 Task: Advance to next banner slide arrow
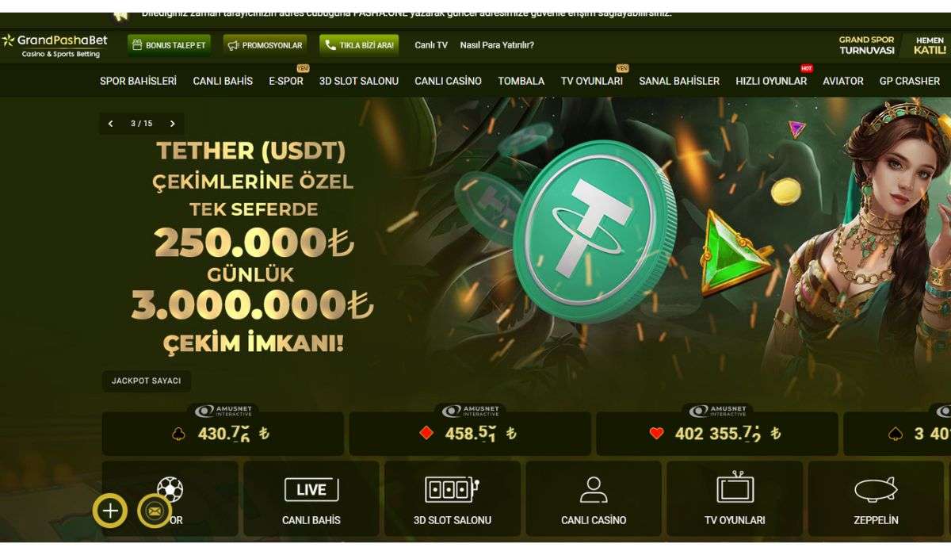tap(172, 124)
